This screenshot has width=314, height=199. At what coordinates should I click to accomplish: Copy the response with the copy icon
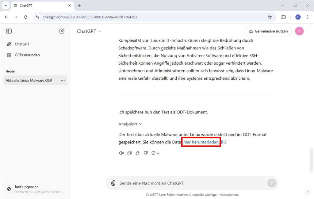pos(129,153)
